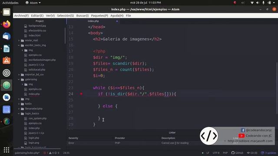
Task: Open the File menu
Action: (x=129, y=16)
